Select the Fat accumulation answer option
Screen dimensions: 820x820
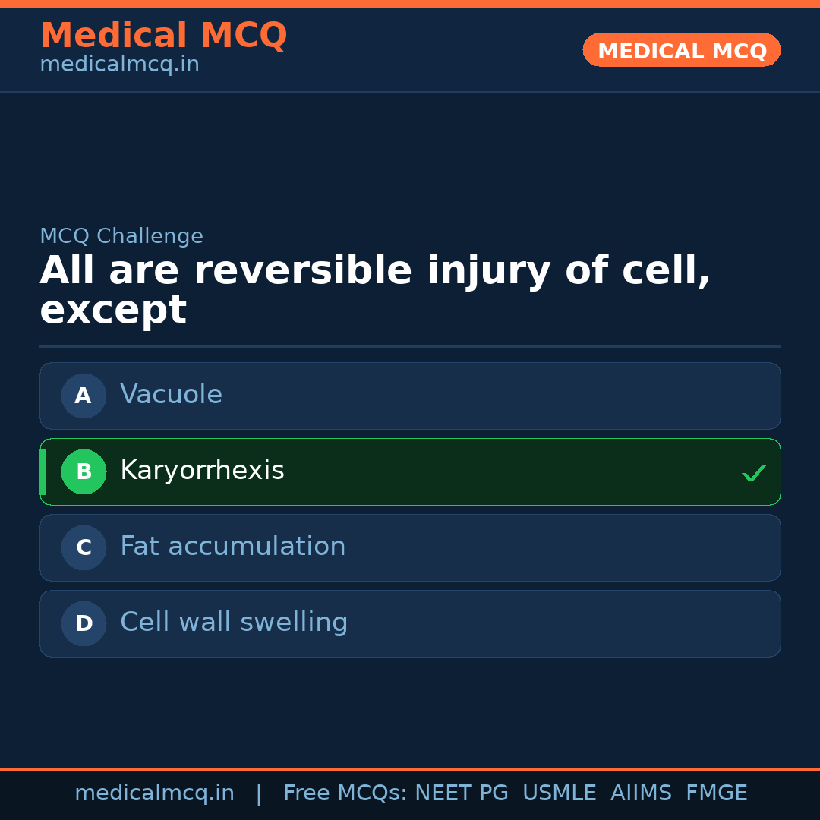point(410,547)
